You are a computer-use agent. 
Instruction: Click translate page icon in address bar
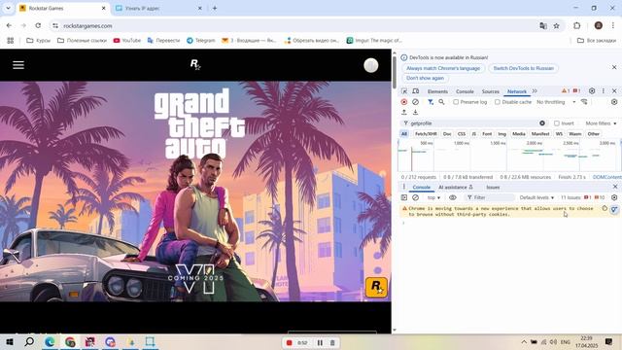point(543,26)
